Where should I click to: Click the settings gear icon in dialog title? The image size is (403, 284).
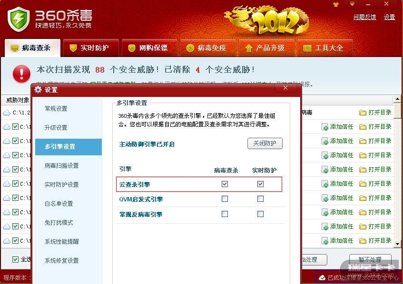pyautogui.click(x=38, y=90)
